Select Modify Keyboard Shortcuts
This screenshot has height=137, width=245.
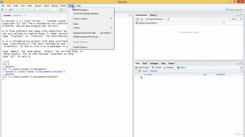click(x=91, y=37)
